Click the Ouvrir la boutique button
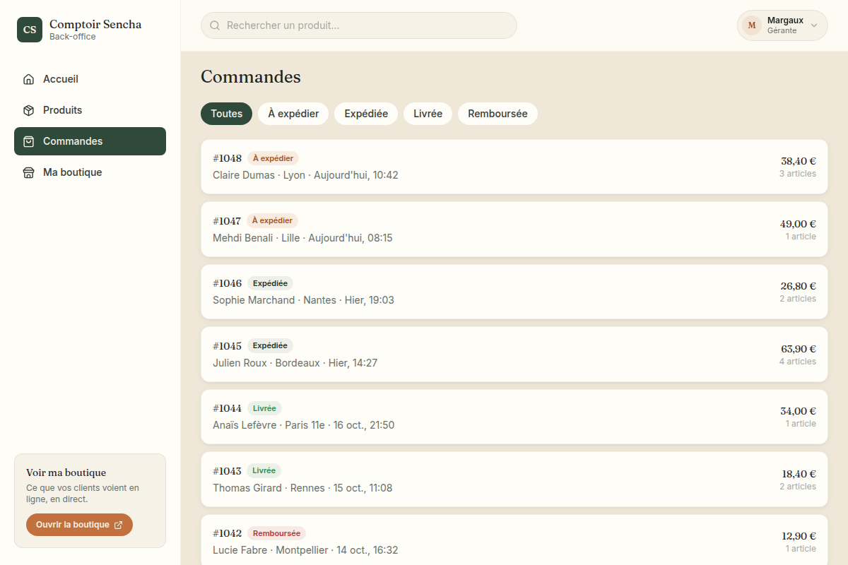 pos(79,525)
